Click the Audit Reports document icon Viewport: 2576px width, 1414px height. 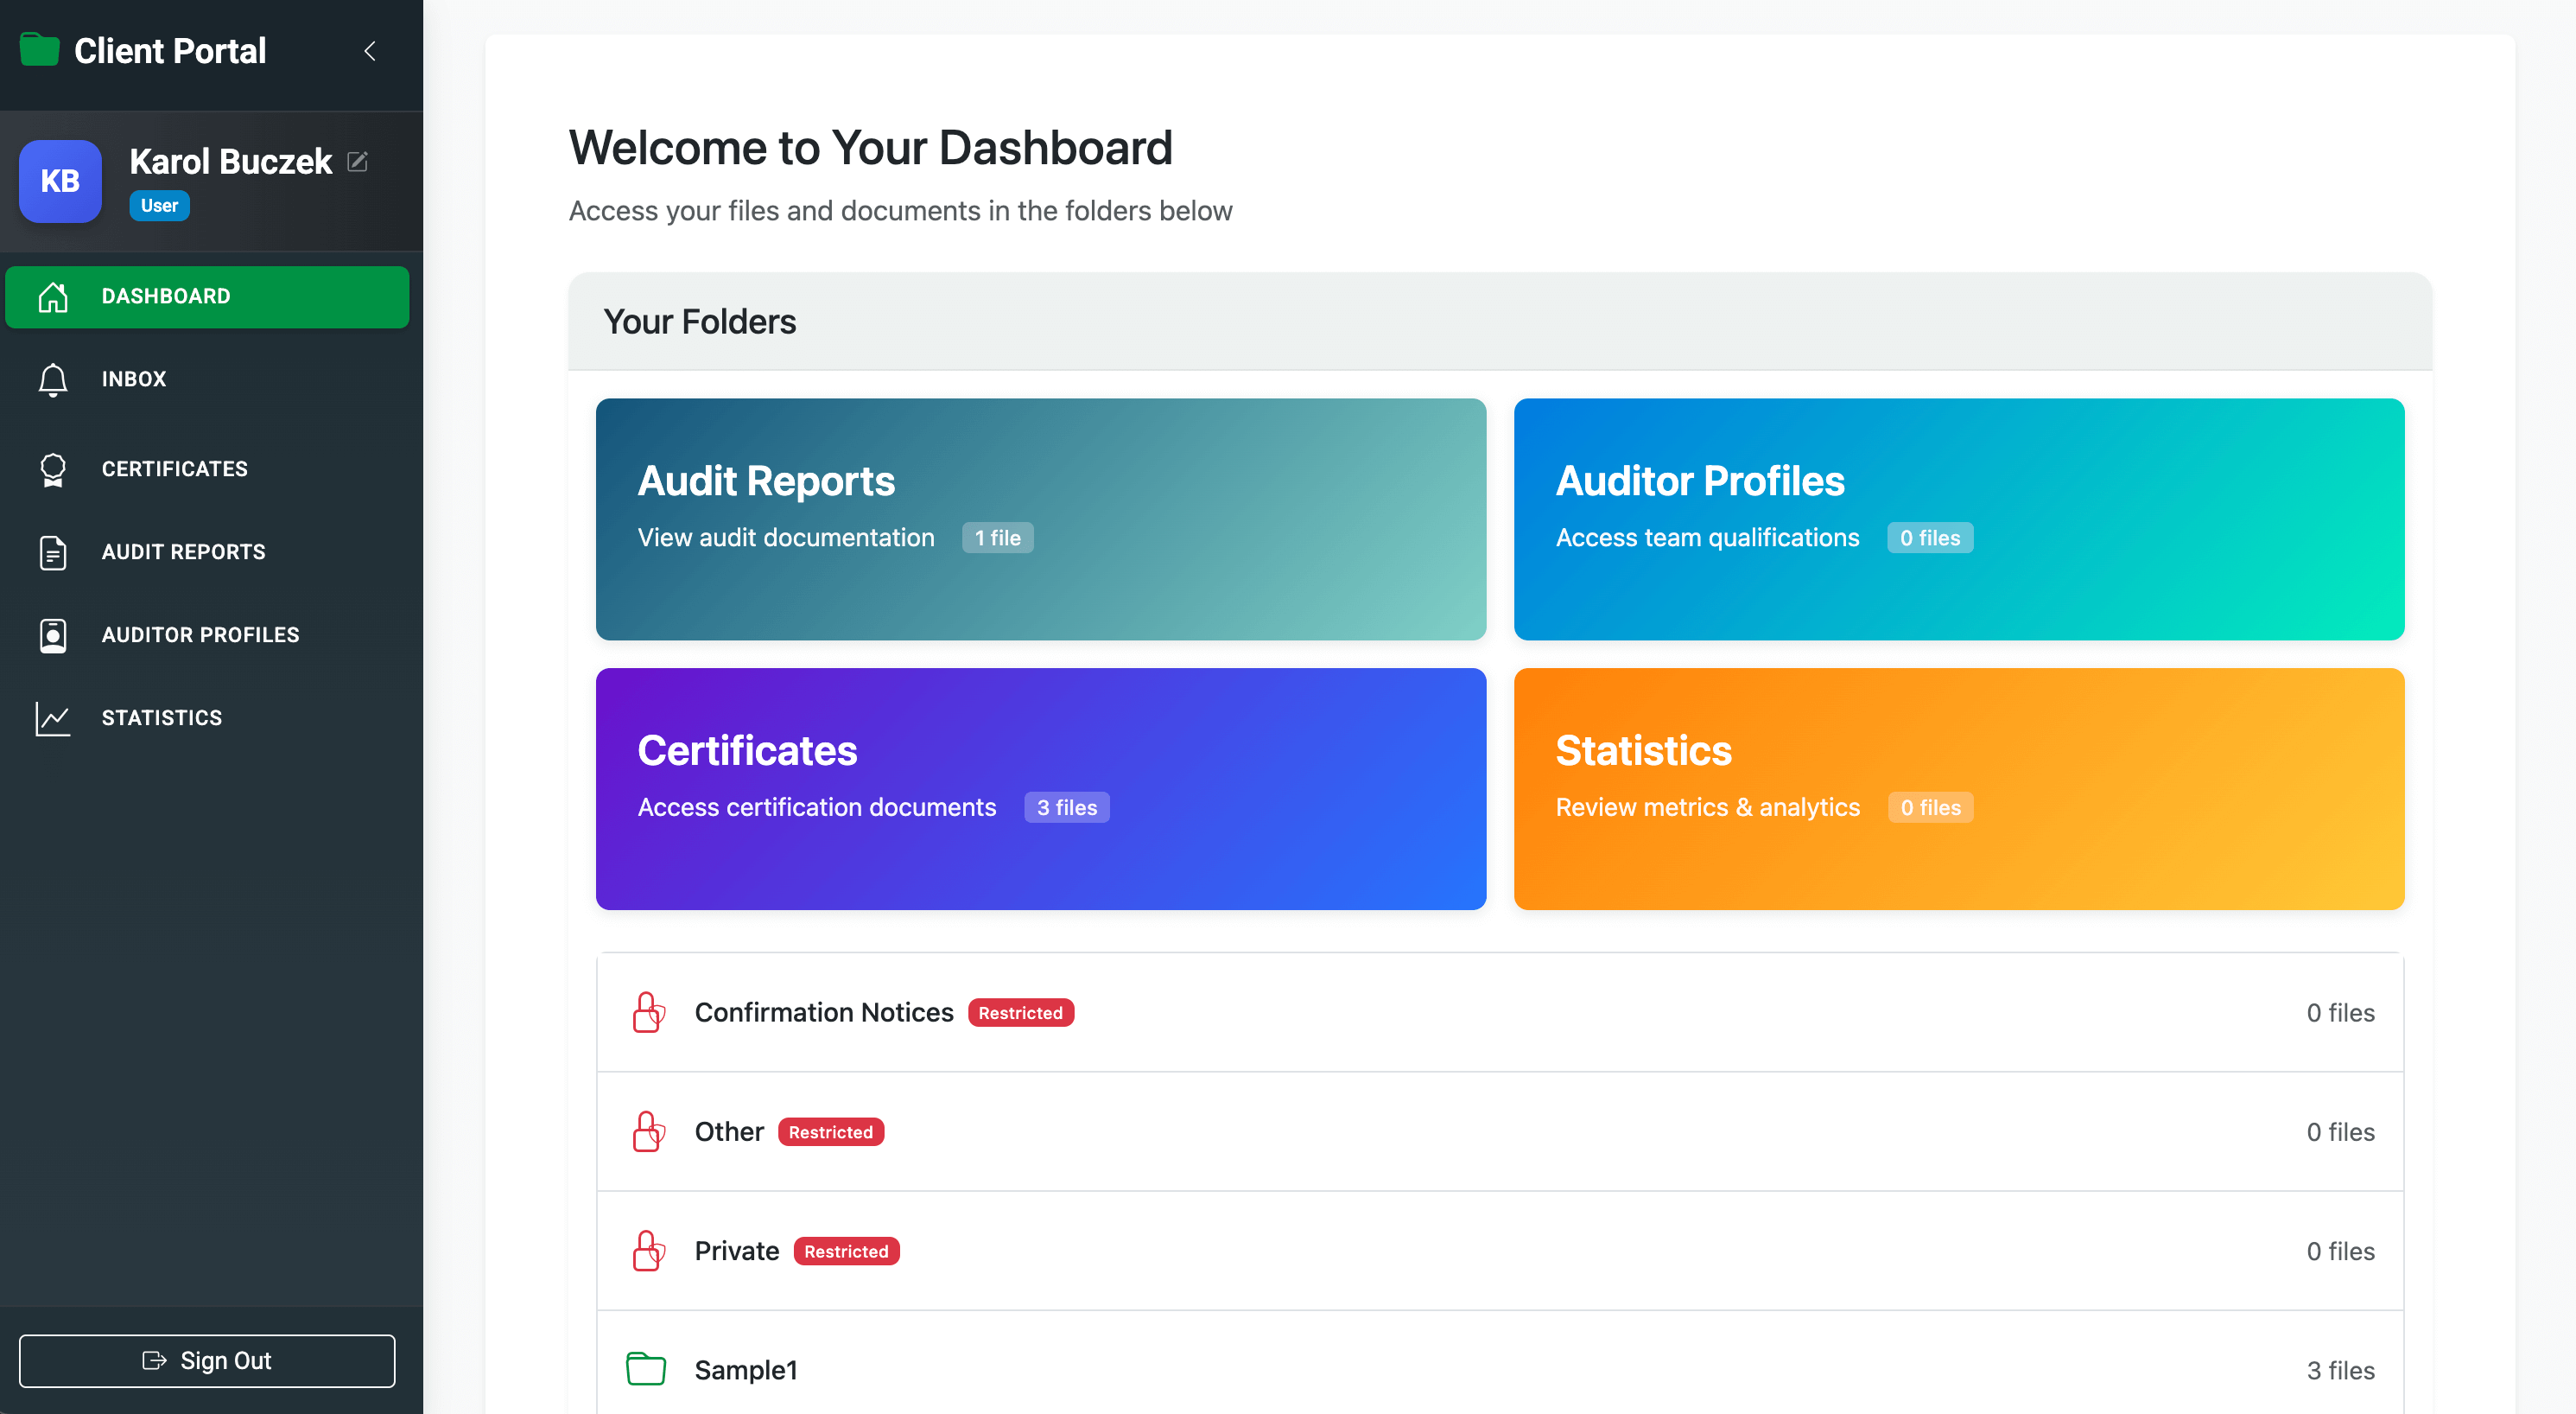coord(52,551)
